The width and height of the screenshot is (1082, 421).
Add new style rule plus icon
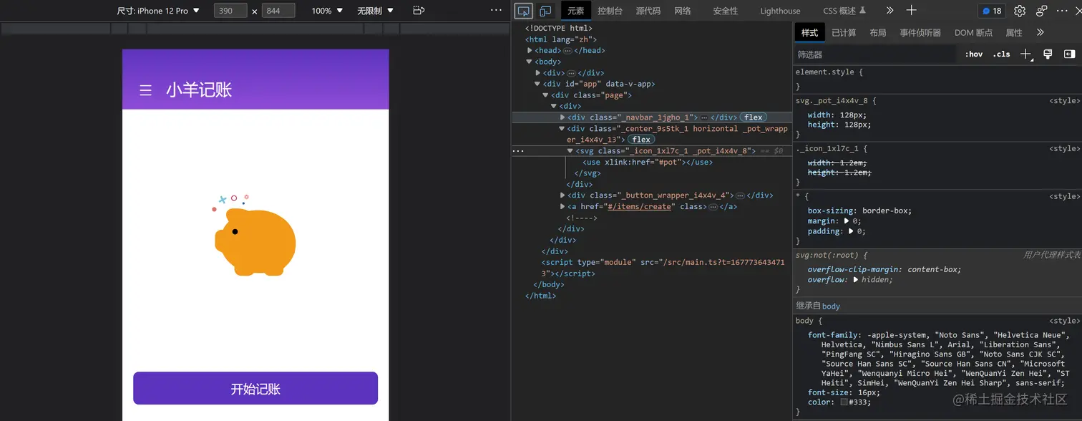click(1025, 54)
